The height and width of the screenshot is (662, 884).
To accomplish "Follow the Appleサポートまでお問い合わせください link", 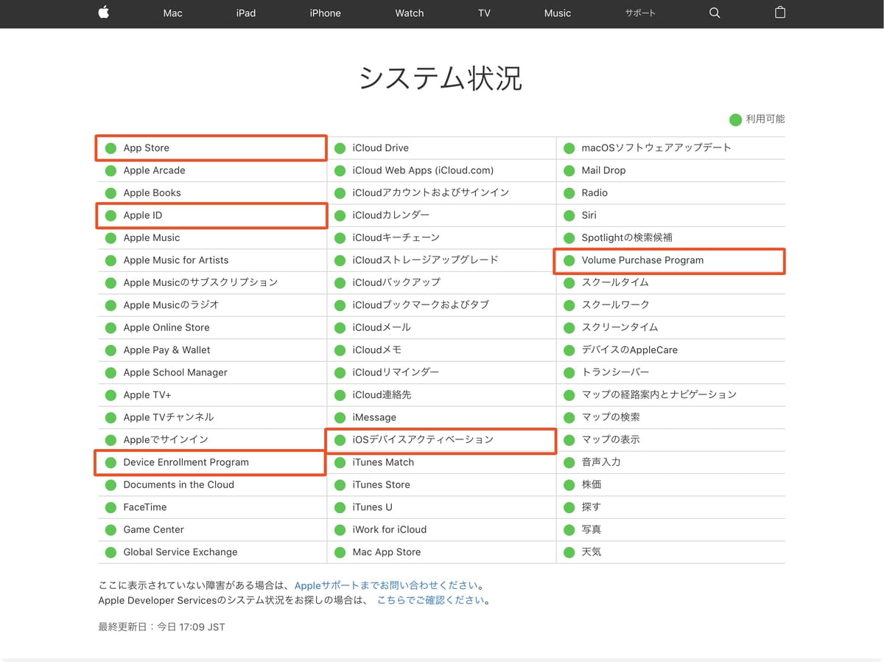I will (x=387, y=586).
